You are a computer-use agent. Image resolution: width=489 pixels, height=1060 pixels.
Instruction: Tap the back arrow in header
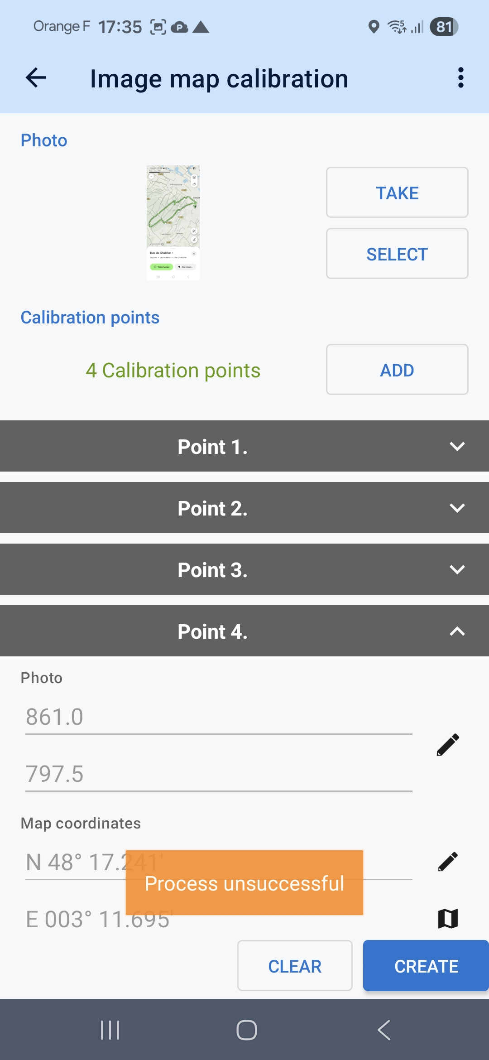(x=36, y=78)
